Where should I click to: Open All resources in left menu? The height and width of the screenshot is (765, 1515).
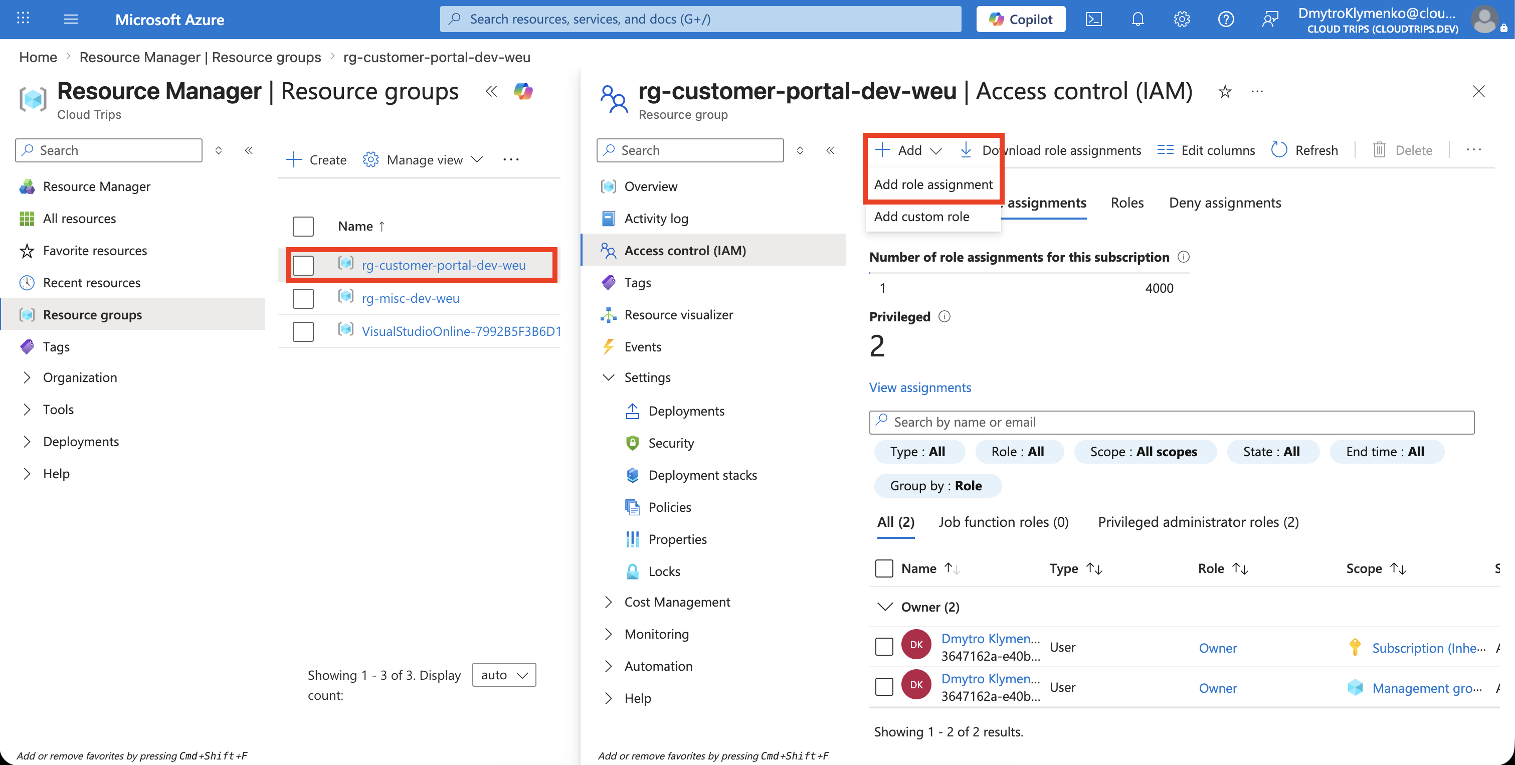(x=79, y=218)
